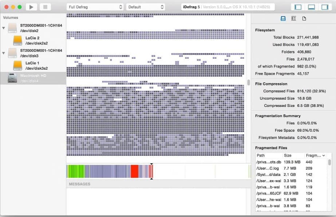This screenshot has width=336, height=217.
Task: Click the block map vertical scrollbar
Action: pyautogui.click(x=249, y=82)
